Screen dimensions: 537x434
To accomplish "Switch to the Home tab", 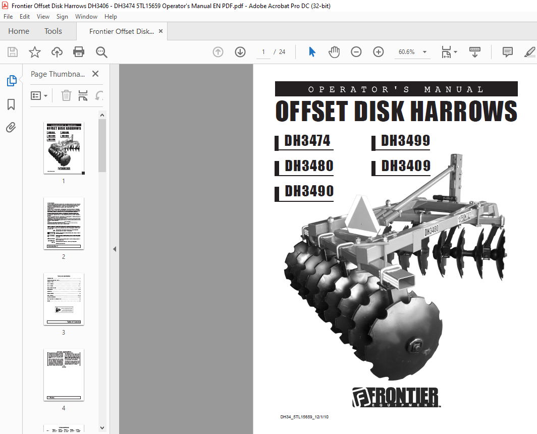I will pyautogui.click(x=19, y=31).
